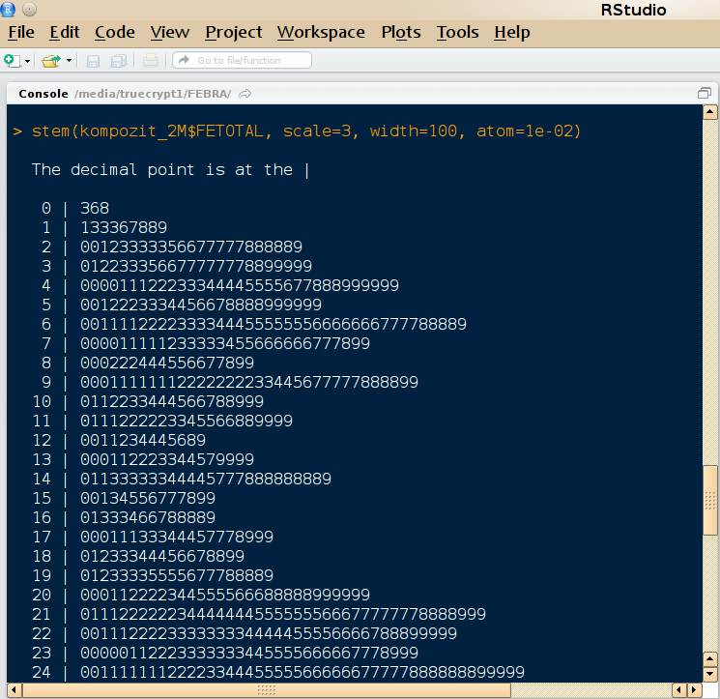Click stem row 18 with leaves 01233344456678899
Viewport: 720px width, 699px height.
tap(138, 556)
